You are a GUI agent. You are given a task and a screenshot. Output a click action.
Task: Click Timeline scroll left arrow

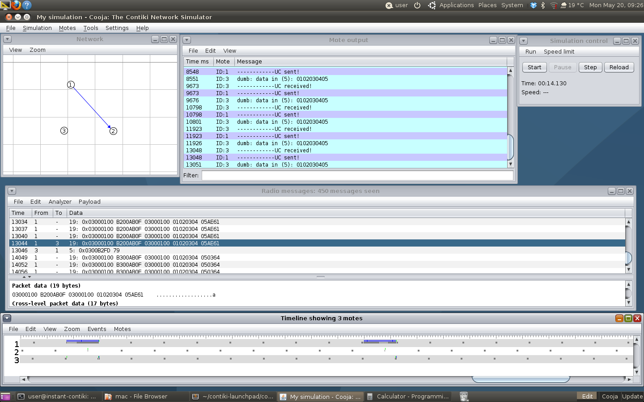pyautogui.click(x=23, y=379)
